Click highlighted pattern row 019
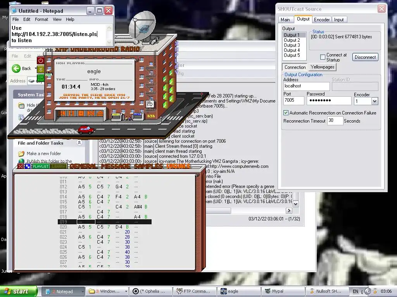This screenshot has width=397, height=297. (x=105, y=222)
